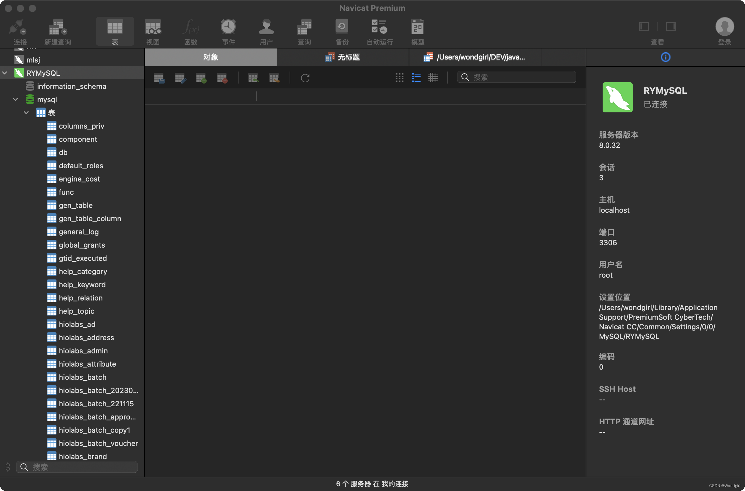Image resolution: width=745 pixels, height=491 pixels.
Task: Focus the object search field at top
Action: [x=516, y=77]
